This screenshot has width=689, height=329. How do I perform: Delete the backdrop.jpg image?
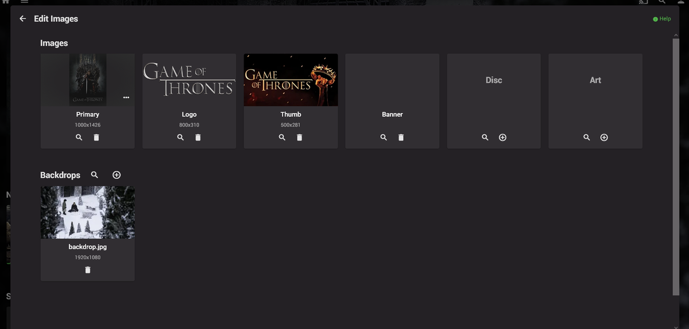tap(88, 270)
